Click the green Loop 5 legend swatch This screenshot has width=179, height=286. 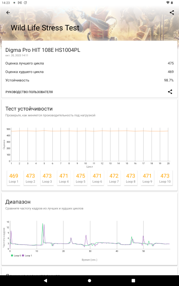pos(12,256)
